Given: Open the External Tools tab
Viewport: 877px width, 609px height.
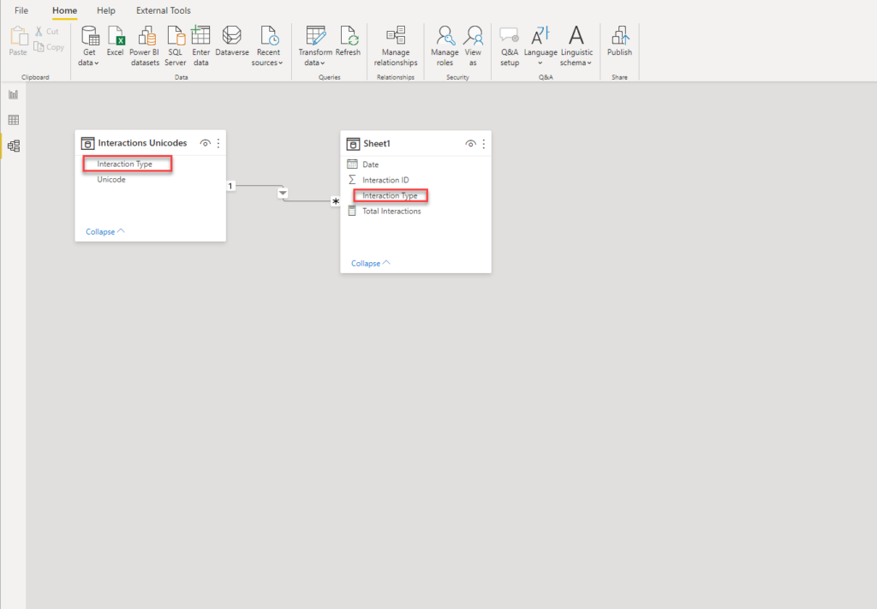Looking at the screenshot, I should [164, 10].
